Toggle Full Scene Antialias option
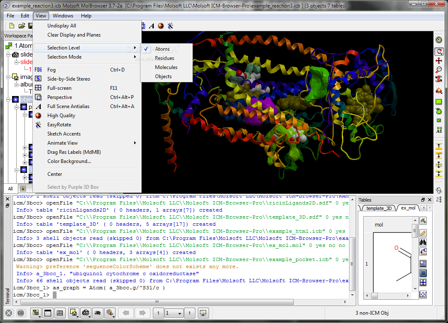Image resolution: width=448 pixels, height=323 pixels. pyautogui.click(x=87, y=106)
